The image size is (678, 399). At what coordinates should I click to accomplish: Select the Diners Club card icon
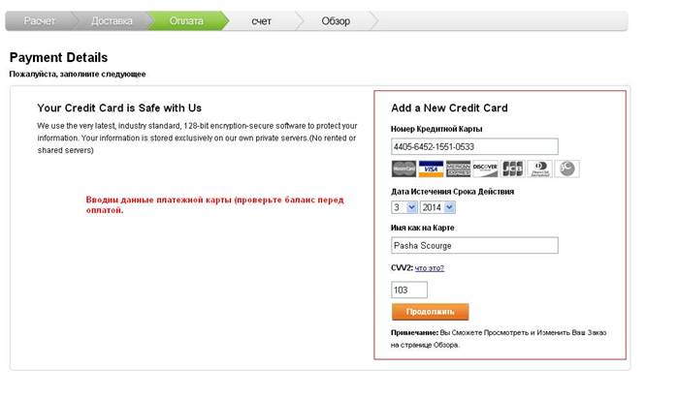539,169
